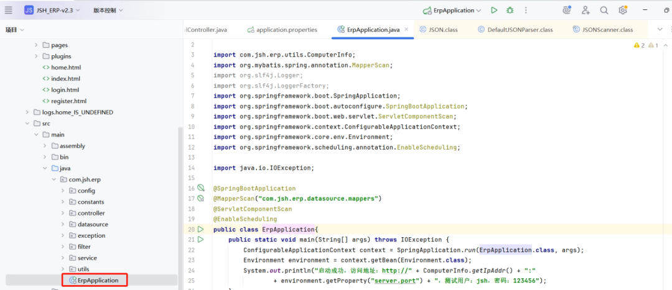Click Spring gutter icon on line 17
The height and width of the screenshot is (290, 672).
(x=201, y=199)
